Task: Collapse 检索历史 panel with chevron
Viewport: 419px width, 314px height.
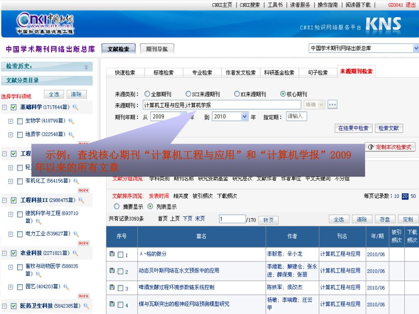Action: pyautogui.click(x=86, y=67)
